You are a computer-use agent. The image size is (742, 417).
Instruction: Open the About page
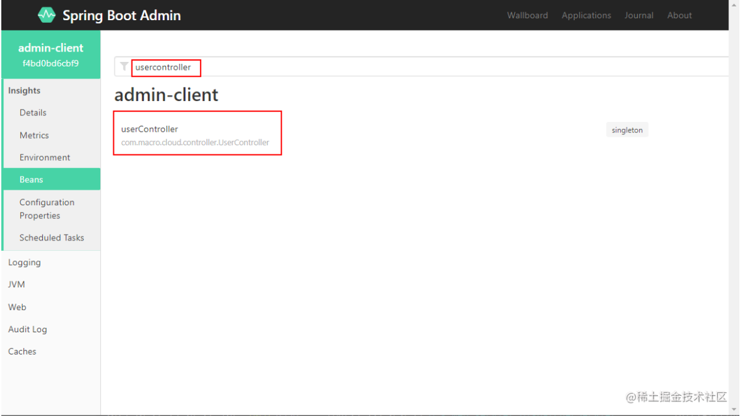click(x=679, y=15)
